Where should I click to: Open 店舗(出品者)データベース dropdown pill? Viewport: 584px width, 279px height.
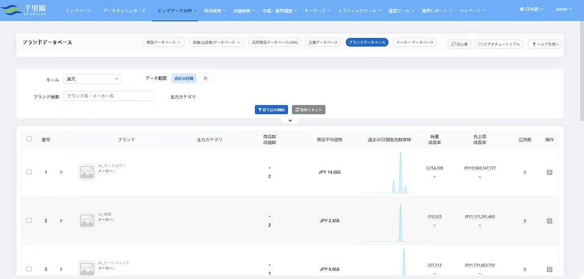(x=217, y=43)
